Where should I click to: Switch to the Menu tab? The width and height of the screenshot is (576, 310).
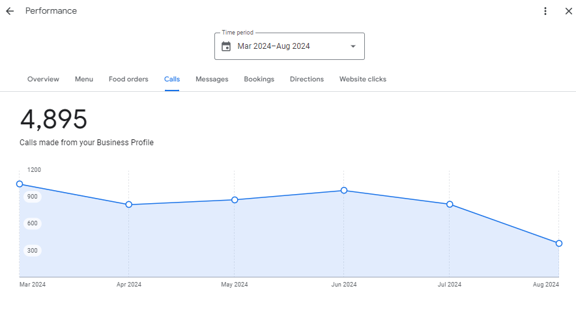[84, 79]
